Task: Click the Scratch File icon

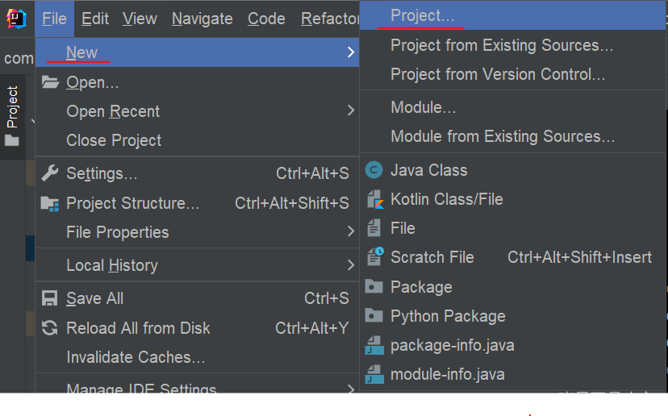Action: (x=374, y=257)
